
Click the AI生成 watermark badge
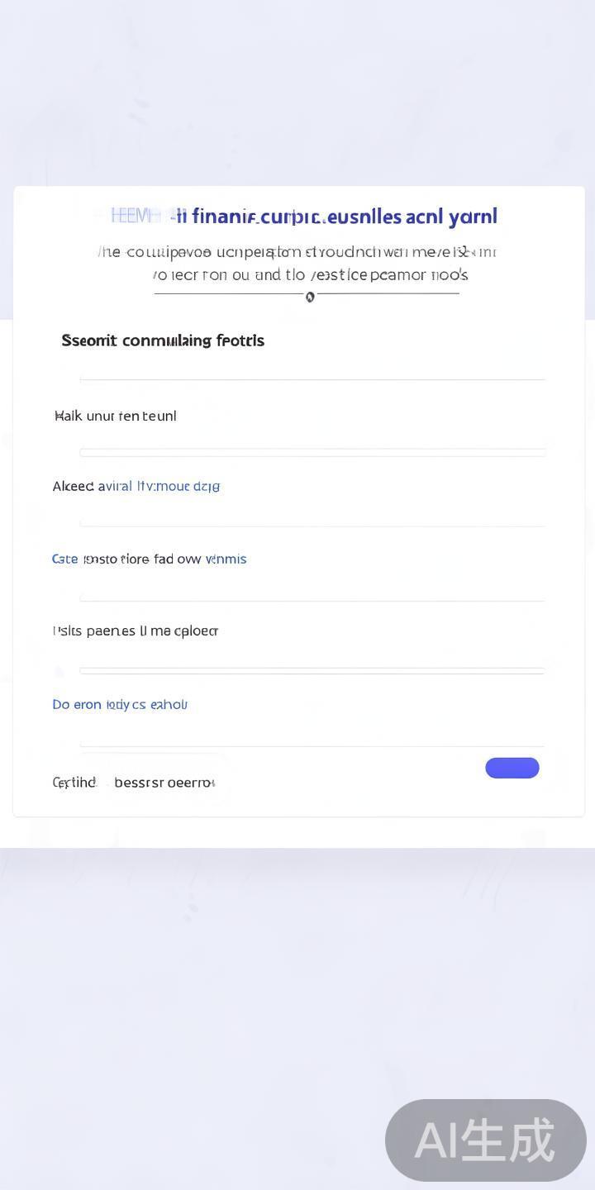pos(486,1140)
